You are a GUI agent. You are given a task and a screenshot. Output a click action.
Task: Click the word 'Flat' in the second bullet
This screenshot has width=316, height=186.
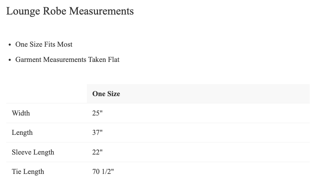click(113, 59)
